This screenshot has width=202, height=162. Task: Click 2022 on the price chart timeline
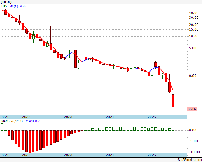[x=26, y=117]
